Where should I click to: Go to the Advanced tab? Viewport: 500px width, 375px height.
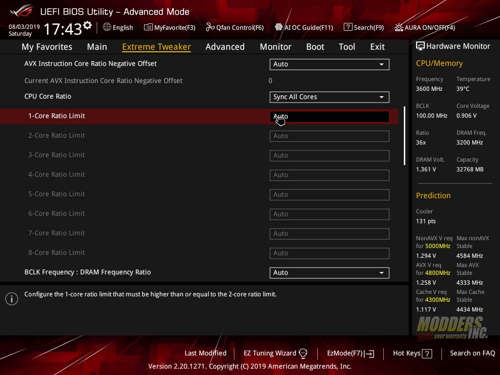225,47
